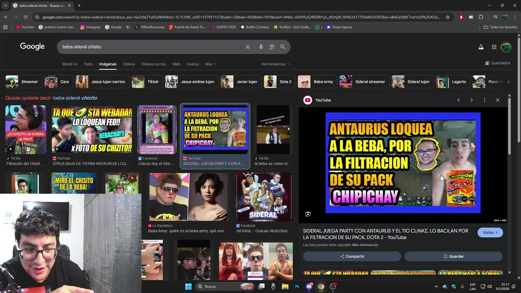The width and height of the screenshot is (521, 293).
Task: Open La República Beba Army thumbnail
Action: [x=188, y=197]
